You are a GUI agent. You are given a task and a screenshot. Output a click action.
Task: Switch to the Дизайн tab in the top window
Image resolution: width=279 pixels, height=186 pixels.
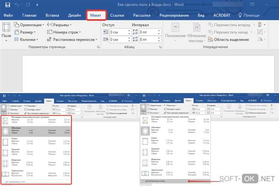point(74,16)
